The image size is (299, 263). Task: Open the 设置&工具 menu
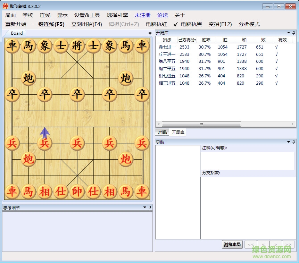point(86,15)
